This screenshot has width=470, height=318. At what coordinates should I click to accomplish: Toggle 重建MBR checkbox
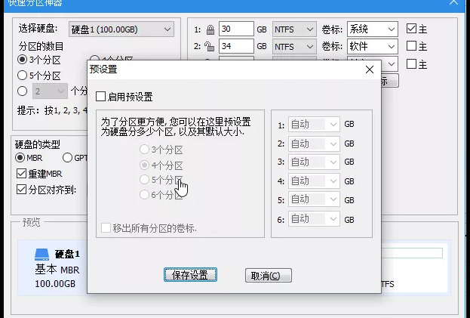tap(22, 174)
